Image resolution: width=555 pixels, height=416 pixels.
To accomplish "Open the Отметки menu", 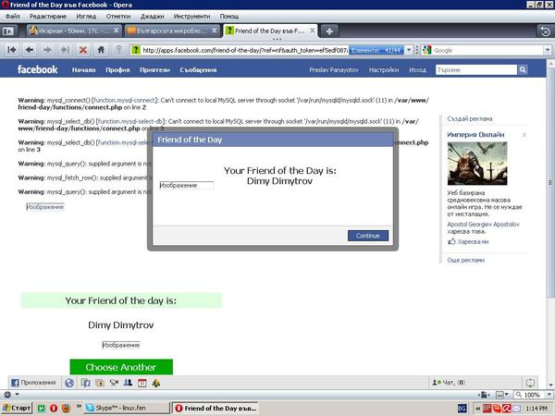I will pyautogui.click(x=118, y=17).
